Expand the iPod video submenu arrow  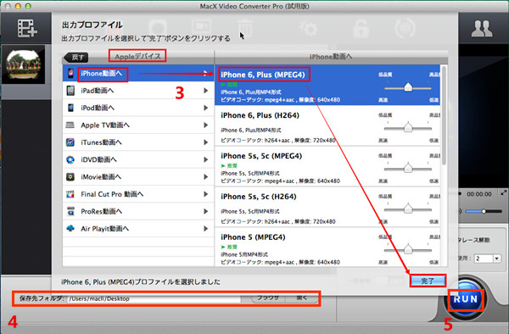tap(206, 108)
